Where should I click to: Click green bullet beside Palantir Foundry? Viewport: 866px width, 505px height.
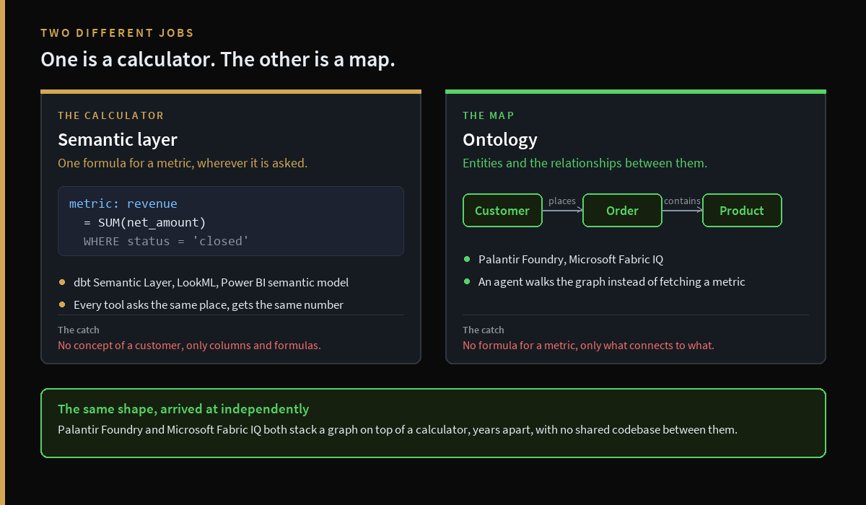pyautogui.click(x=467, y=259)
